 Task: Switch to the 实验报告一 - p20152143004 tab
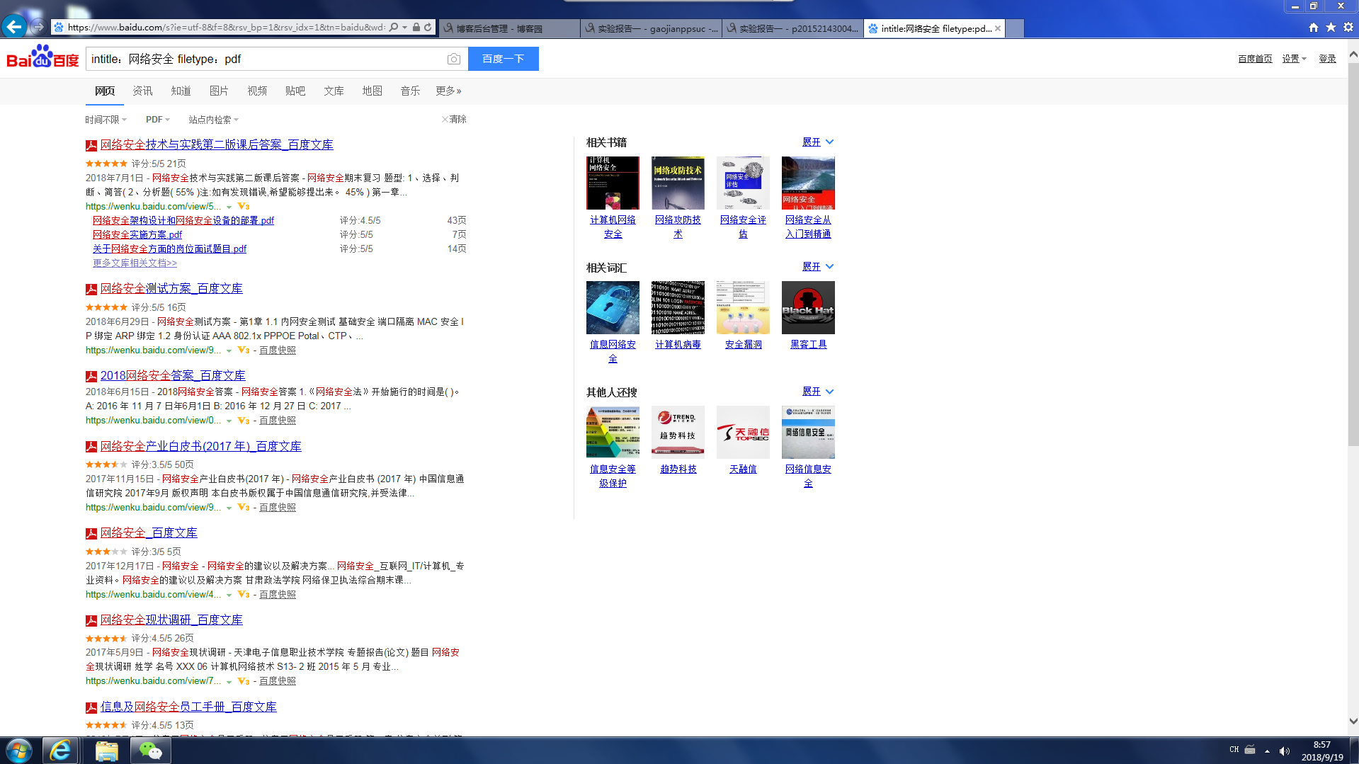pos(792,28)
